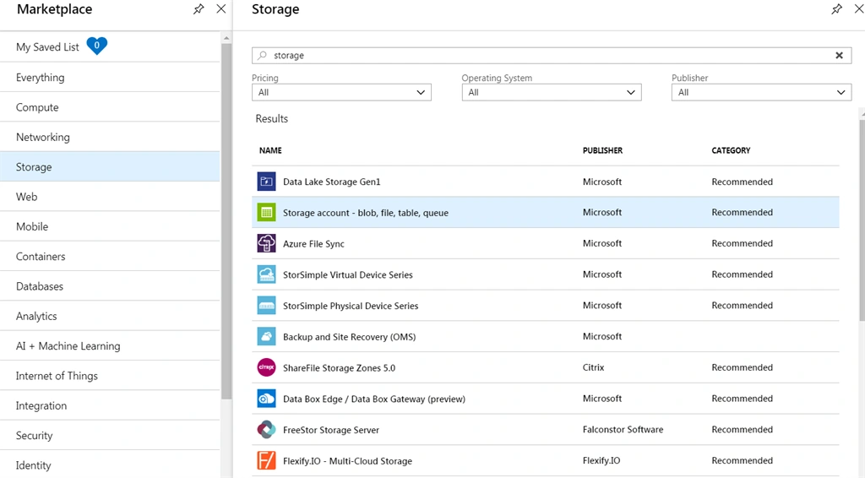Select the Identity category

click(x=110, y=464)
